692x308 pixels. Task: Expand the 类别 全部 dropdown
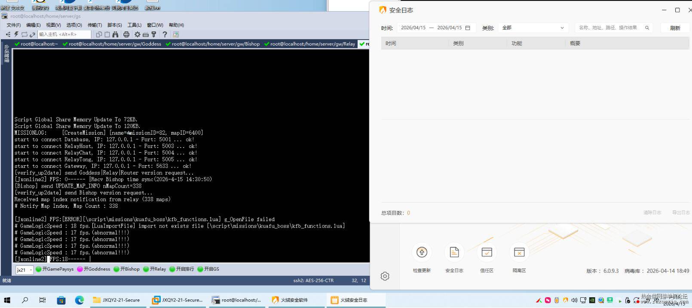point(533,28)
